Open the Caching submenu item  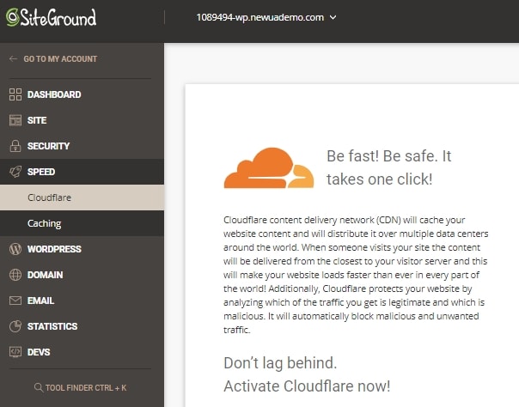[x=82, y=223]
